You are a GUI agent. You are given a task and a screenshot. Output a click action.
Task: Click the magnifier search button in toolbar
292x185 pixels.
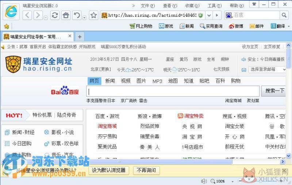click(284, 15)
